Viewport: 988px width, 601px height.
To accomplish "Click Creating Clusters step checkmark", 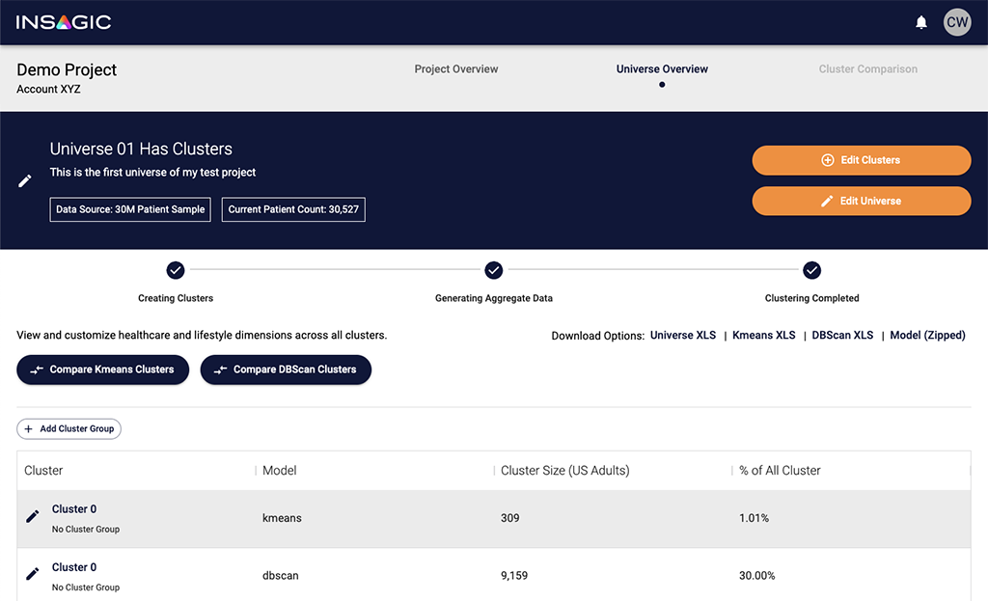I will [x=176, y=270].
